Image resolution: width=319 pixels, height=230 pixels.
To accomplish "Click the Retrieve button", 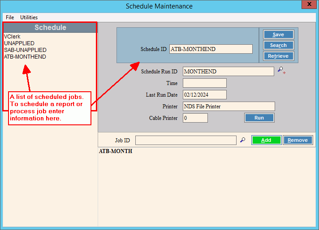I will [278, 56].
